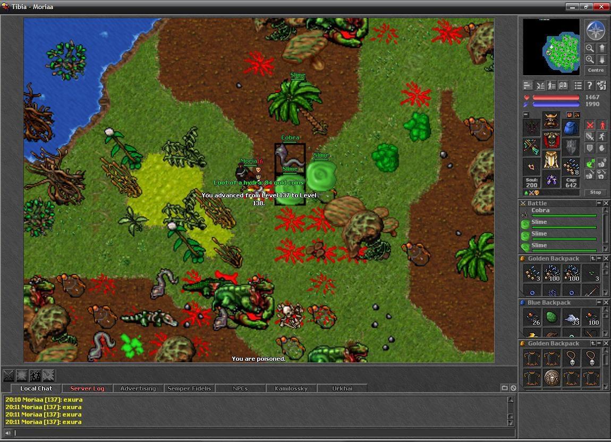Screen dimensions: 611x442
Task: Select the skull with sword PvP mode
Action: pos(602,175)
